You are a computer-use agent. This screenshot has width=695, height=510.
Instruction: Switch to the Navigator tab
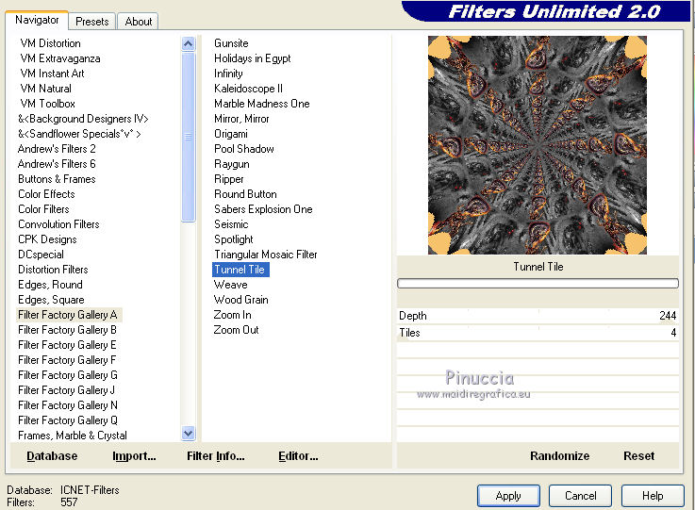(37, 21)
